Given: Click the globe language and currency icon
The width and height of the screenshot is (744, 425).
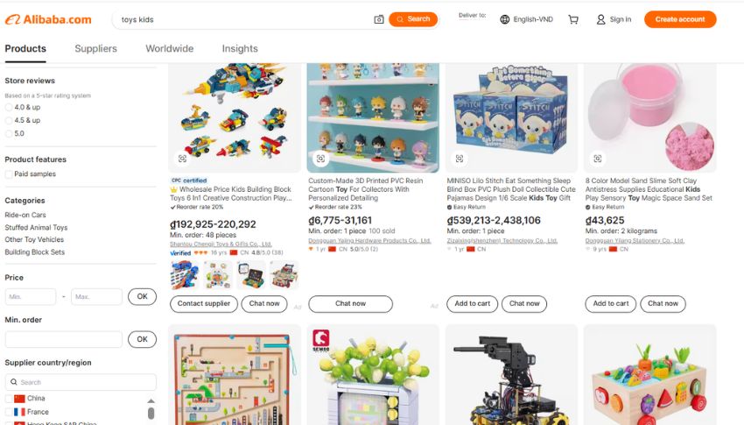Looking at the screenshot, I should pyautogui.click(x=505, y=19).
